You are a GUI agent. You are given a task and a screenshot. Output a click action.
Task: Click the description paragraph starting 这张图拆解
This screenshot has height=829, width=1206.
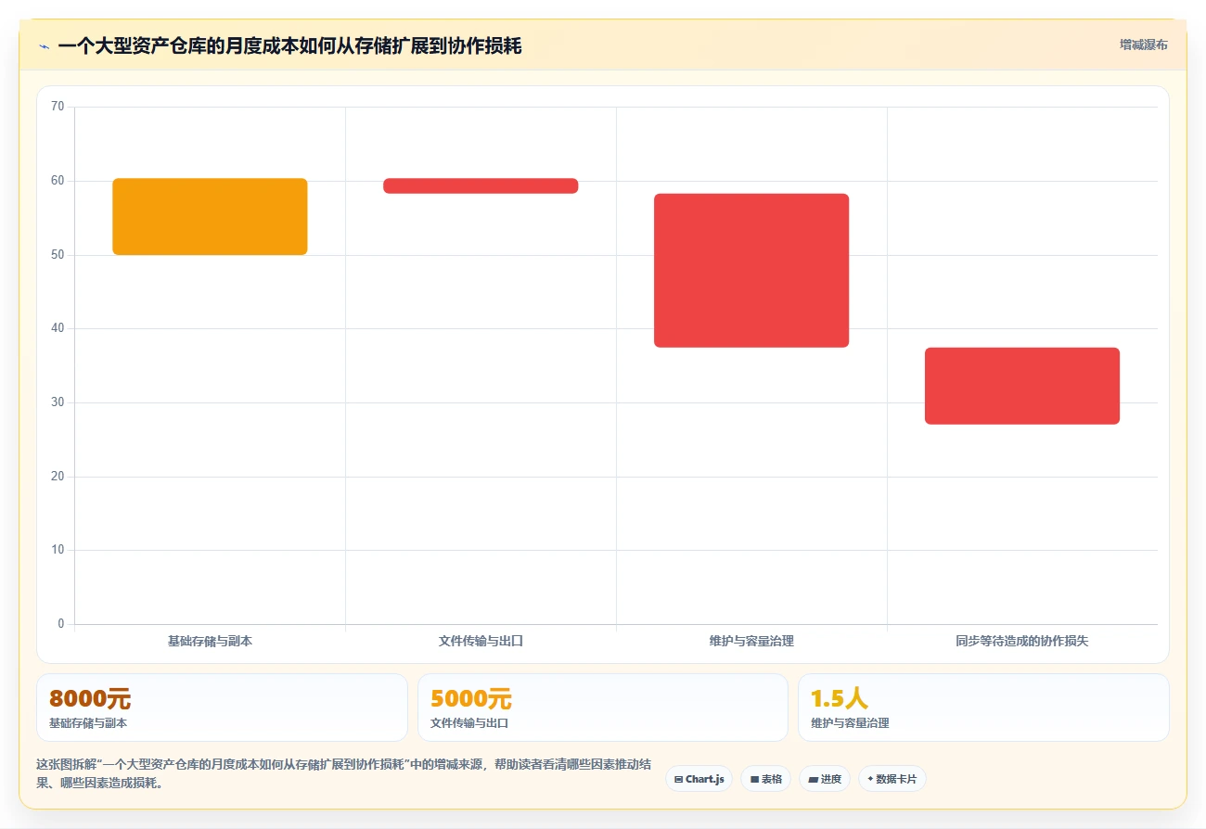point(343,773)
